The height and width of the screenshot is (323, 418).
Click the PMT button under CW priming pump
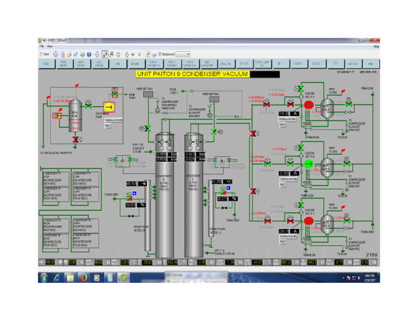coord(107,126)
